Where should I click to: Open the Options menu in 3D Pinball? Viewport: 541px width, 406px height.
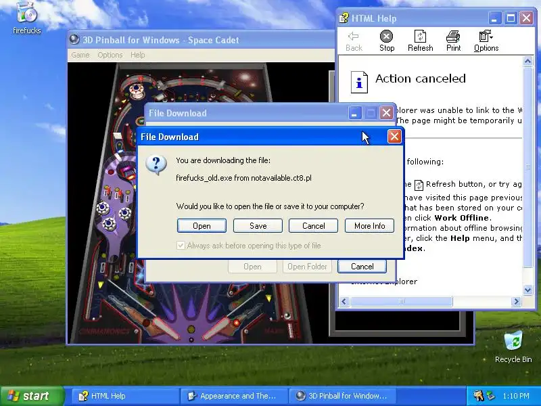click(x=110, y=55)
